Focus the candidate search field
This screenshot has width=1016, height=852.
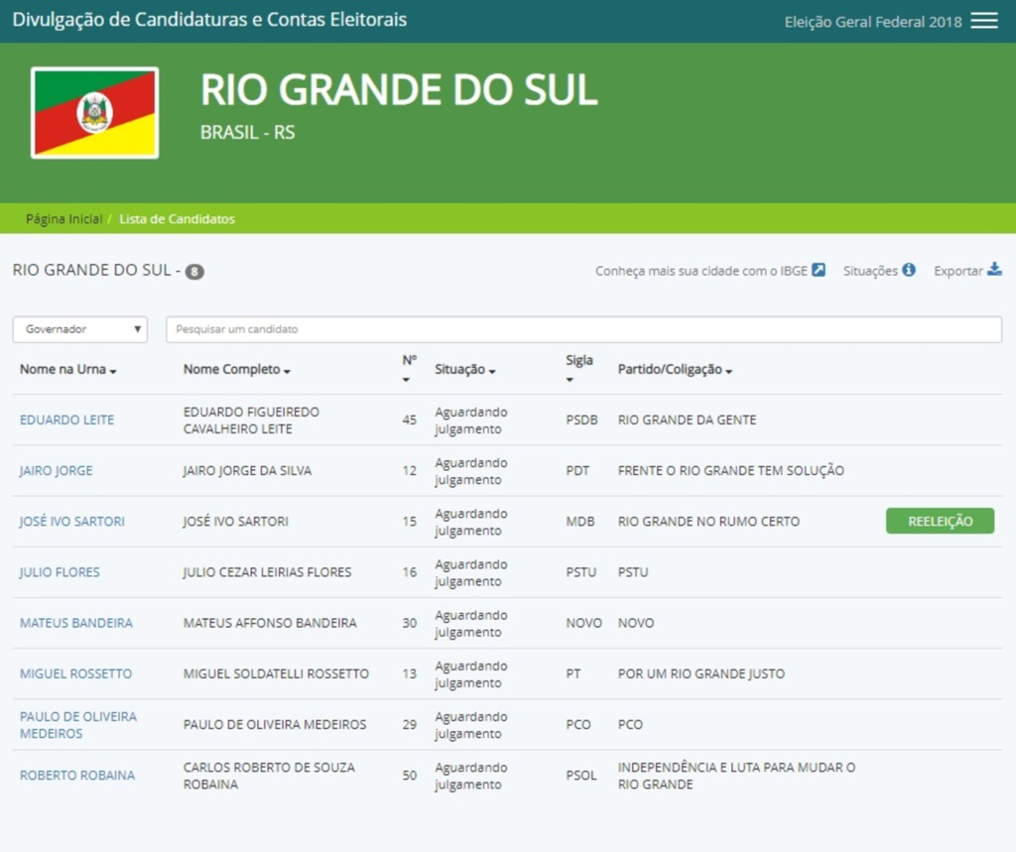click(582, 329)
